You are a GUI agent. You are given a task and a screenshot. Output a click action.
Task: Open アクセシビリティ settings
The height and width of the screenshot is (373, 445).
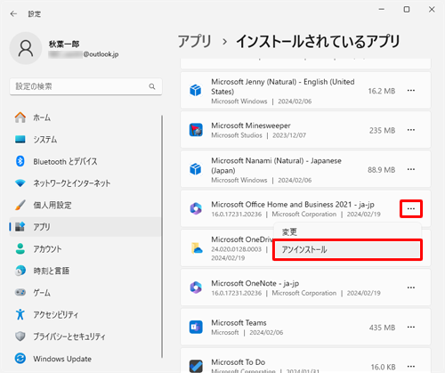(x=85, y=314)
